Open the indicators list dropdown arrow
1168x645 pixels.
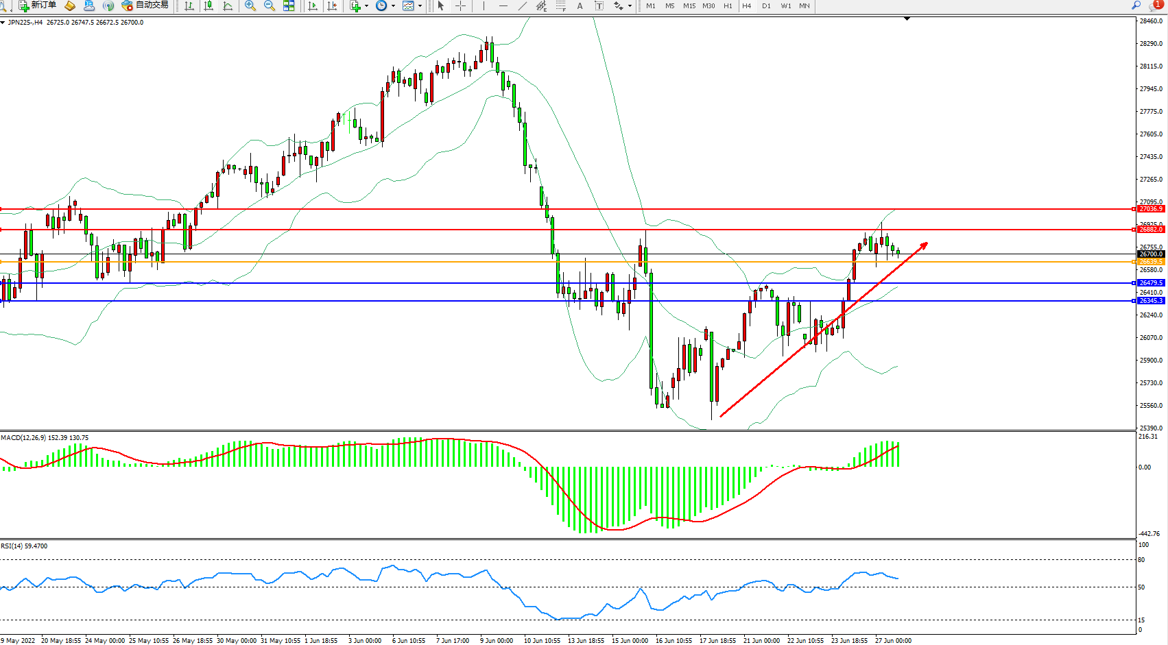[x=366, y=5]
